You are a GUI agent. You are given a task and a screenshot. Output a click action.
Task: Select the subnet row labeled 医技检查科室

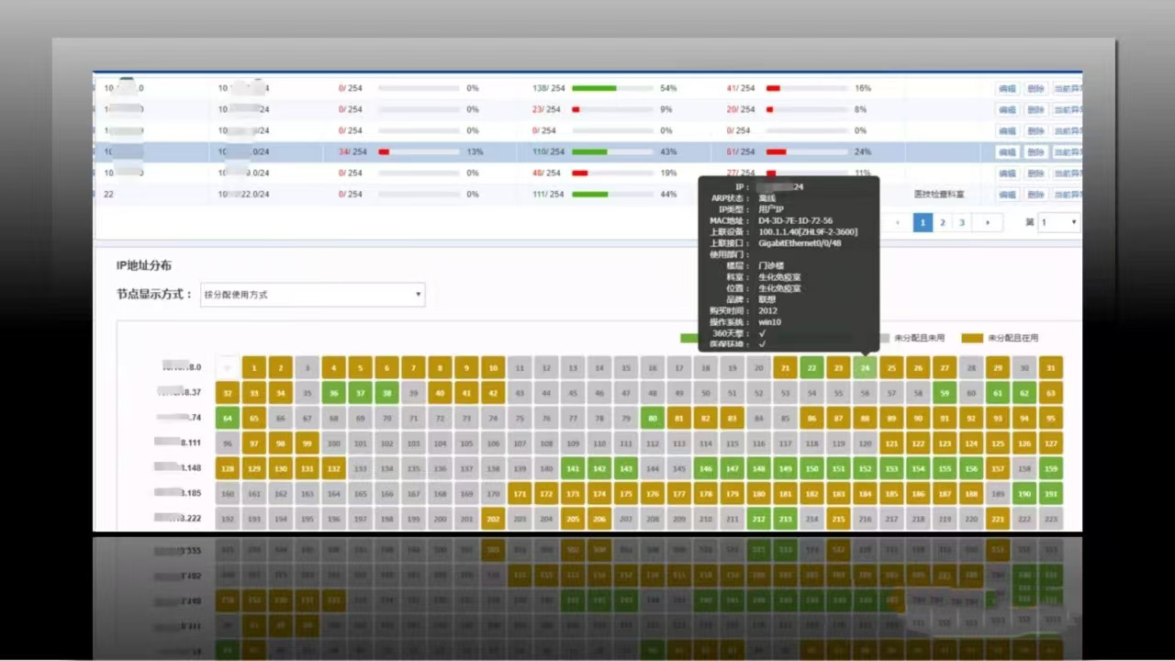tap(939, 195)
